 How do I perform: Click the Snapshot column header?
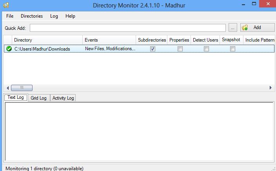tap(231, 40)
